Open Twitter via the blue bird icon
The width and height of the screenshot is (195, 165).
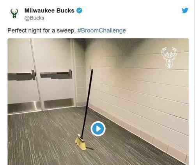tap(185, 10)
